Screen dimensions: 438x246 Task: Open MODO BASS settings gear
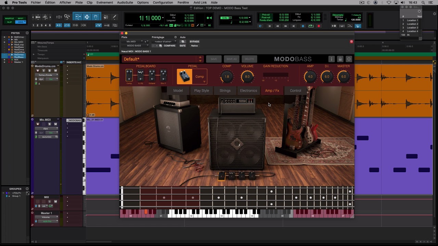point(349,59)
